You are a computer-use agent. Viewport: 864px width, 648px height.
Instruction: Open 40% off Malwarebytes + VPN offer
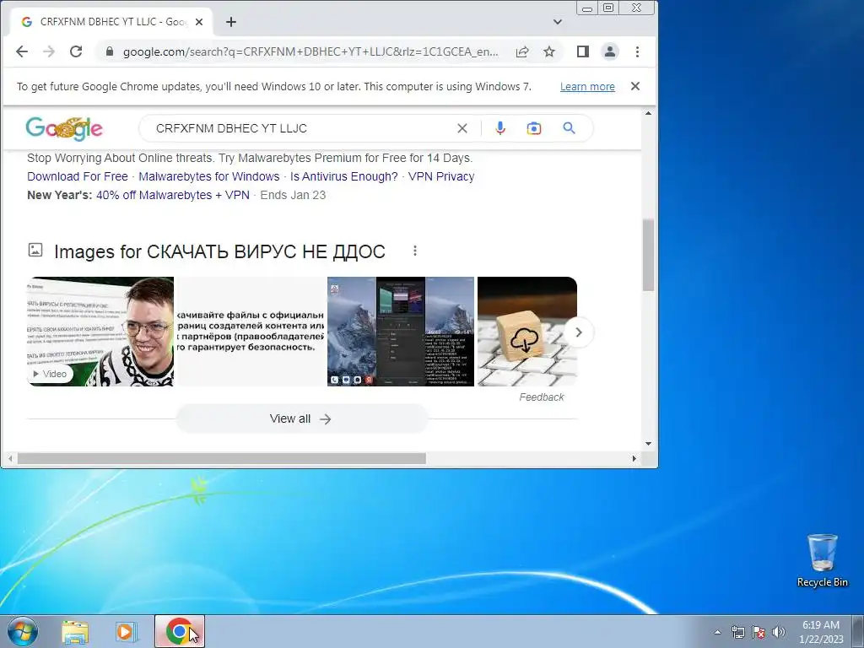[172, 195]
